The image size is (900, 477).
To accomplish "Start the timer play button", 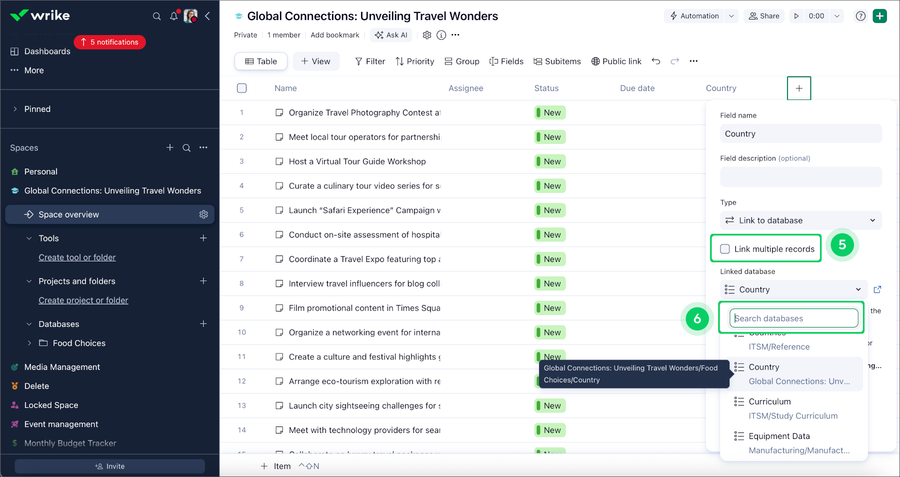I will click(796, 16).
